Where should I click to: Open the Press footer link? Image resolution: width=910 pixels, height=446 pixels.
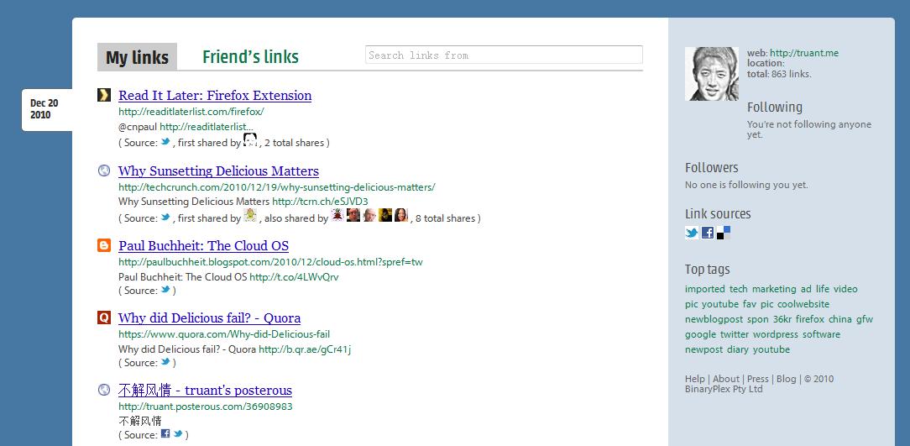(758, 379)
